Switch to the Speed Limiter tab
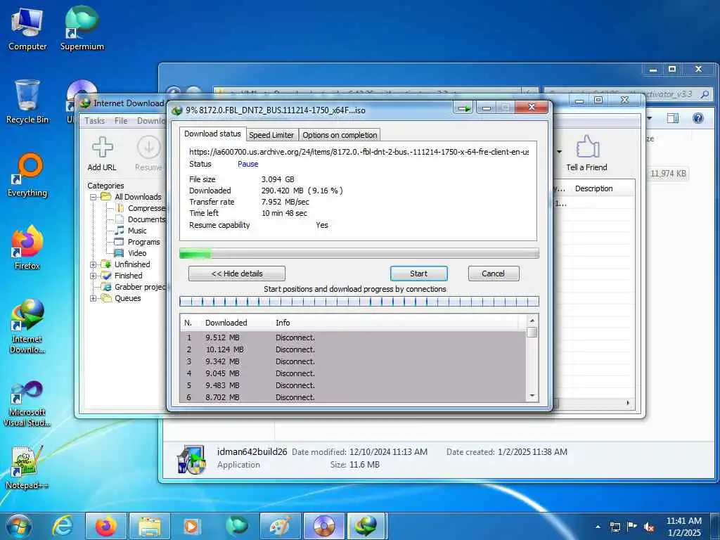 pyautogui.click(x=271, y=135)
